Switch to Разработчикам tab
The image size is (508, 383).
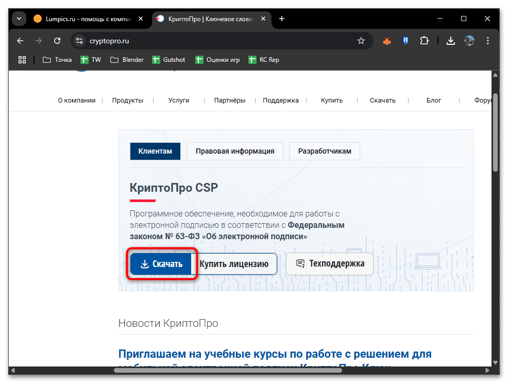(325, 152)
